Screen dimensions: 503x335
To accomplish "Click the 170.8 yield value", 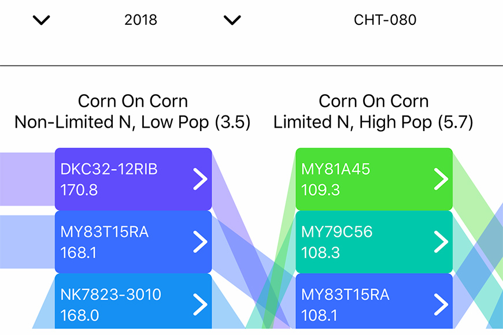I will pos(79,190).
